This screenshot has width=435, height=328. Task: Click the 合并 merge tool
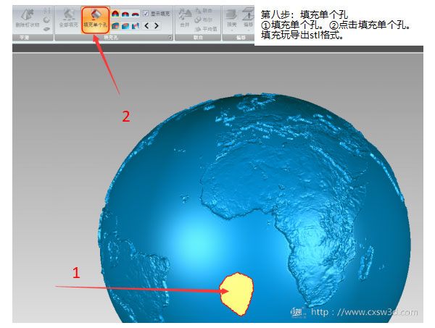pos(184,18)
